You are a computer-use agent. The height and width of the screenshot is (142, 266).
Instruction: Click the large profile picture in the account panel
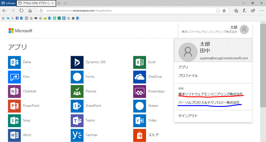[x=188, y=52]
